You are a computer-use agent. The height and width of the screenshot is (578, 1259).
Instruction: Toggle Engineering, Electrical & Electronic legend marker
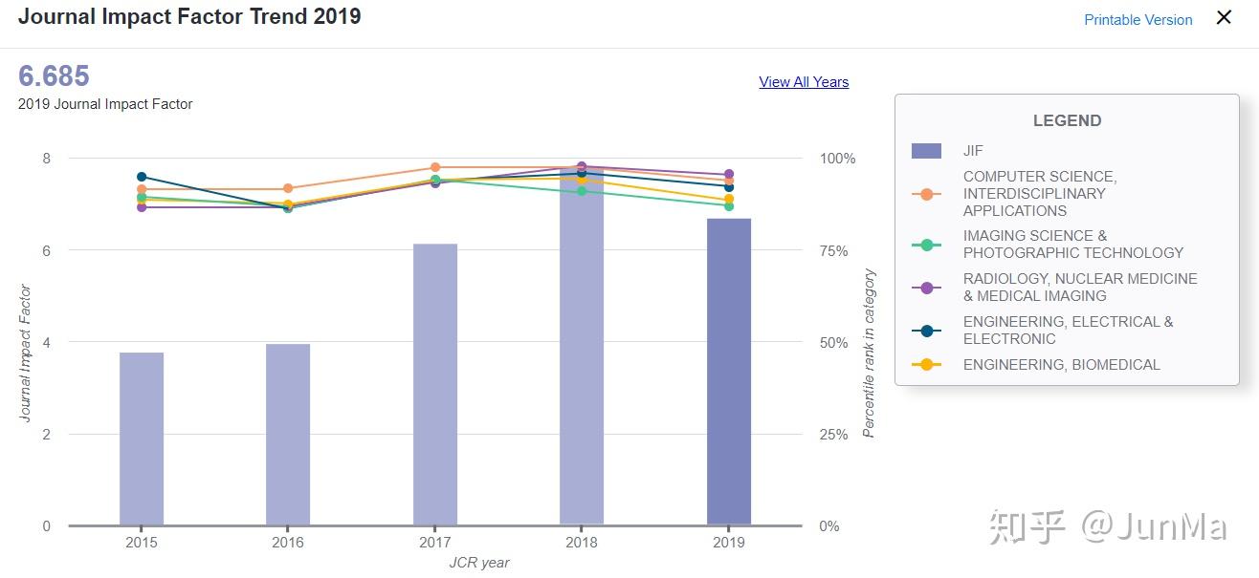click(926, 331)
